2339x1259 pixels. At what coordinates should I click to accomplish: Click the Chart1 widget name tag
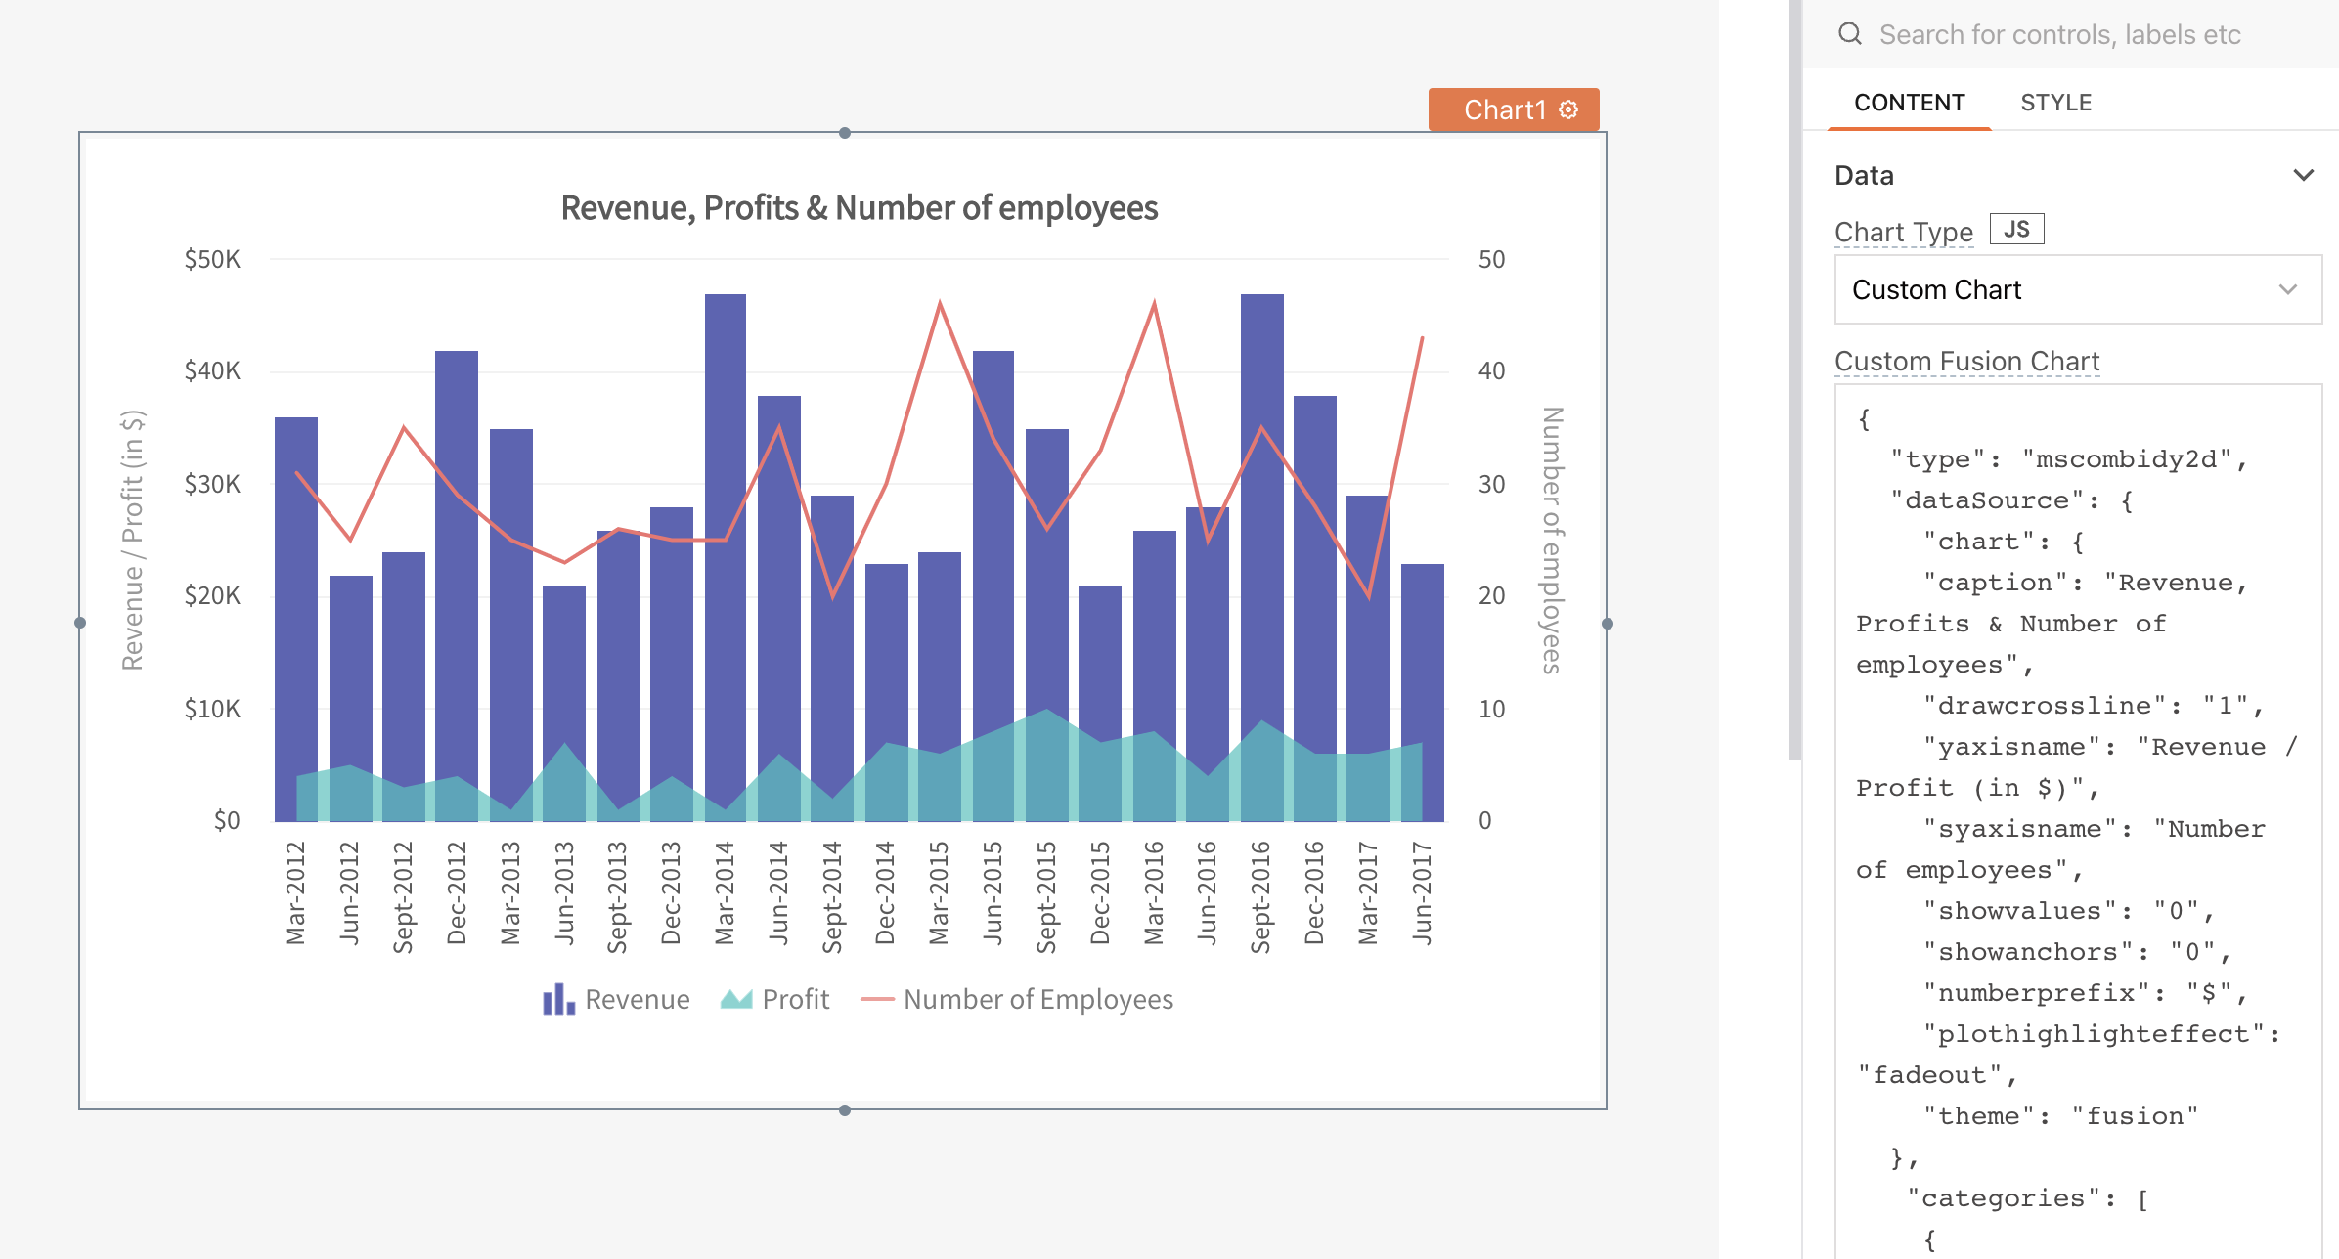(x=1513, y=109)
